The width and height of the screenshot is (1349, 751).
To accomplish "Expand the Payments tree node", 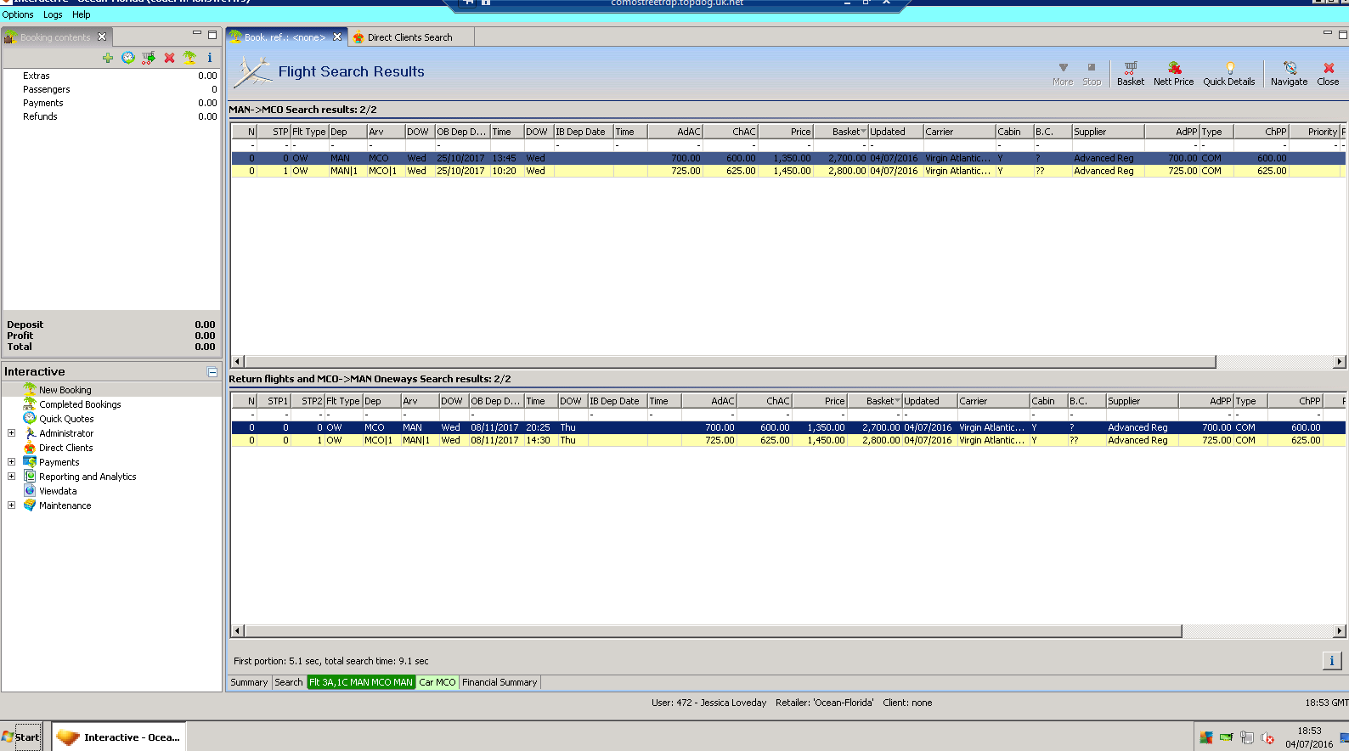I will point(11,461).
